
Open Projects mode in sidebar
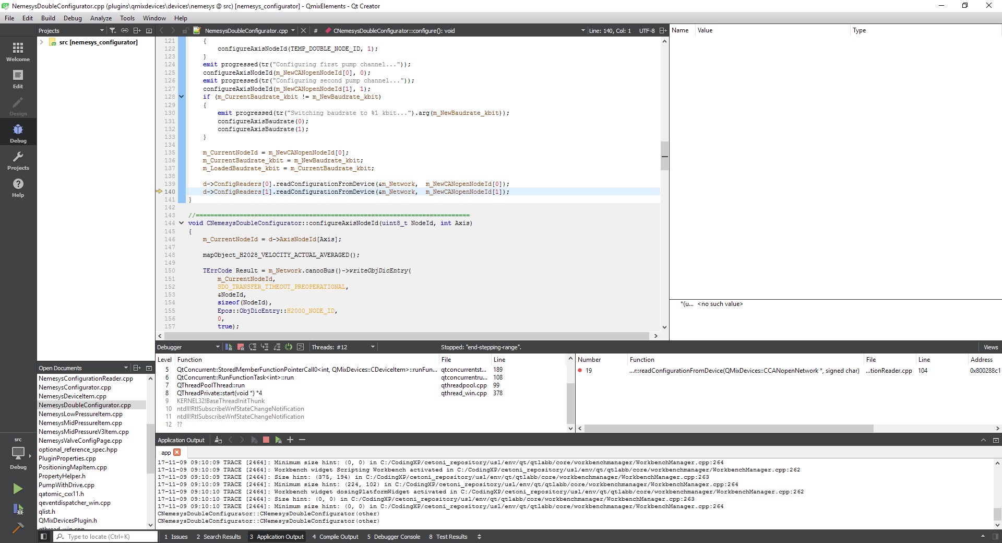[18, 160]
